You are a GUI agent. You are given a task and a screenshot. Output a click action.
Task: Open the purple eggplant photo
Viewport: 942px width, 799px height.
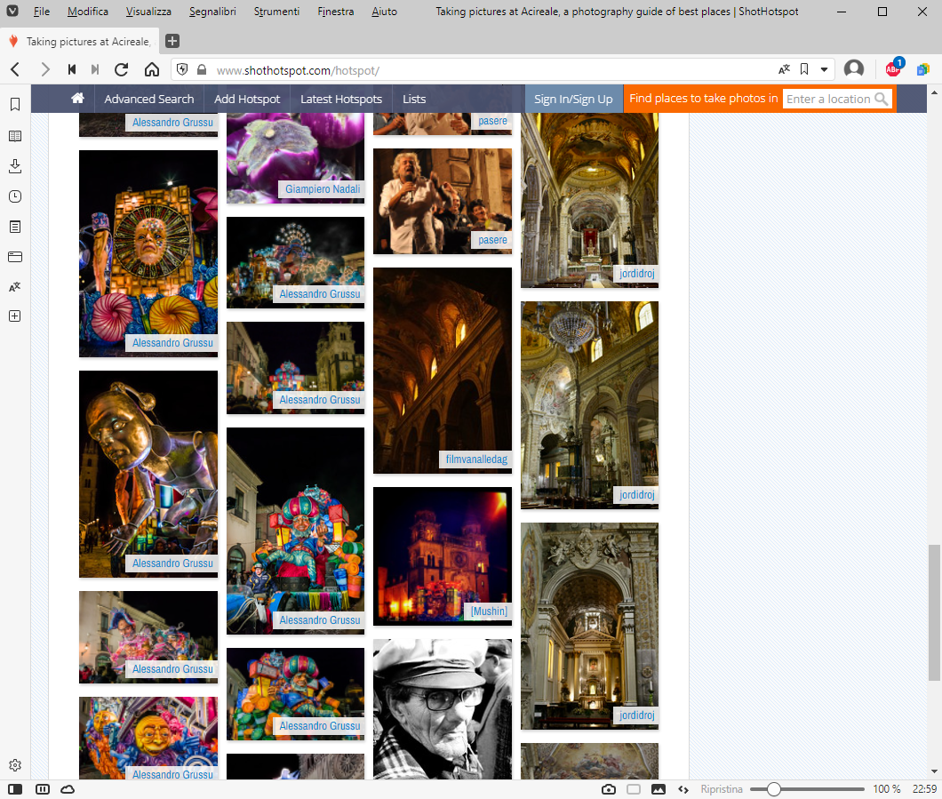(296, 158)
